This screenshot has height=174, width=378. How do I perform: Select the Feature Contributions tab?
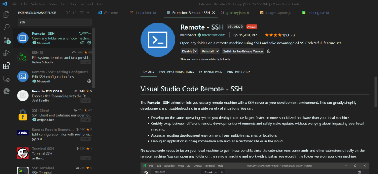pos(176,72)
